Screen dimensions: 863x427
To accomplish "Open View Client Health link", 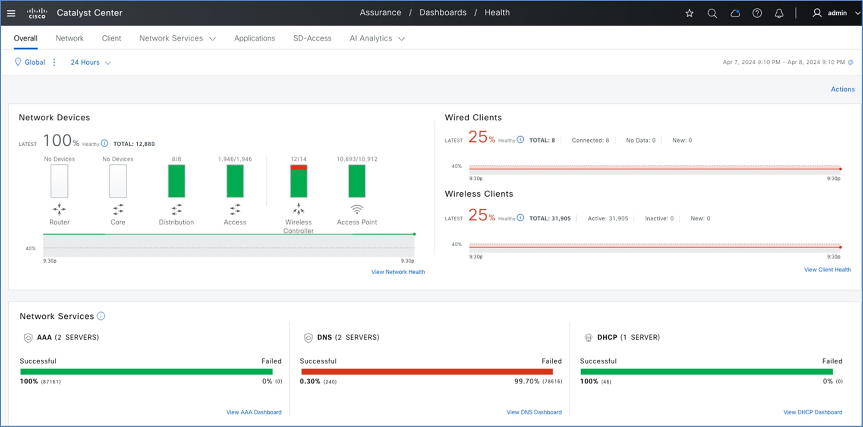I will coord(827,270).
